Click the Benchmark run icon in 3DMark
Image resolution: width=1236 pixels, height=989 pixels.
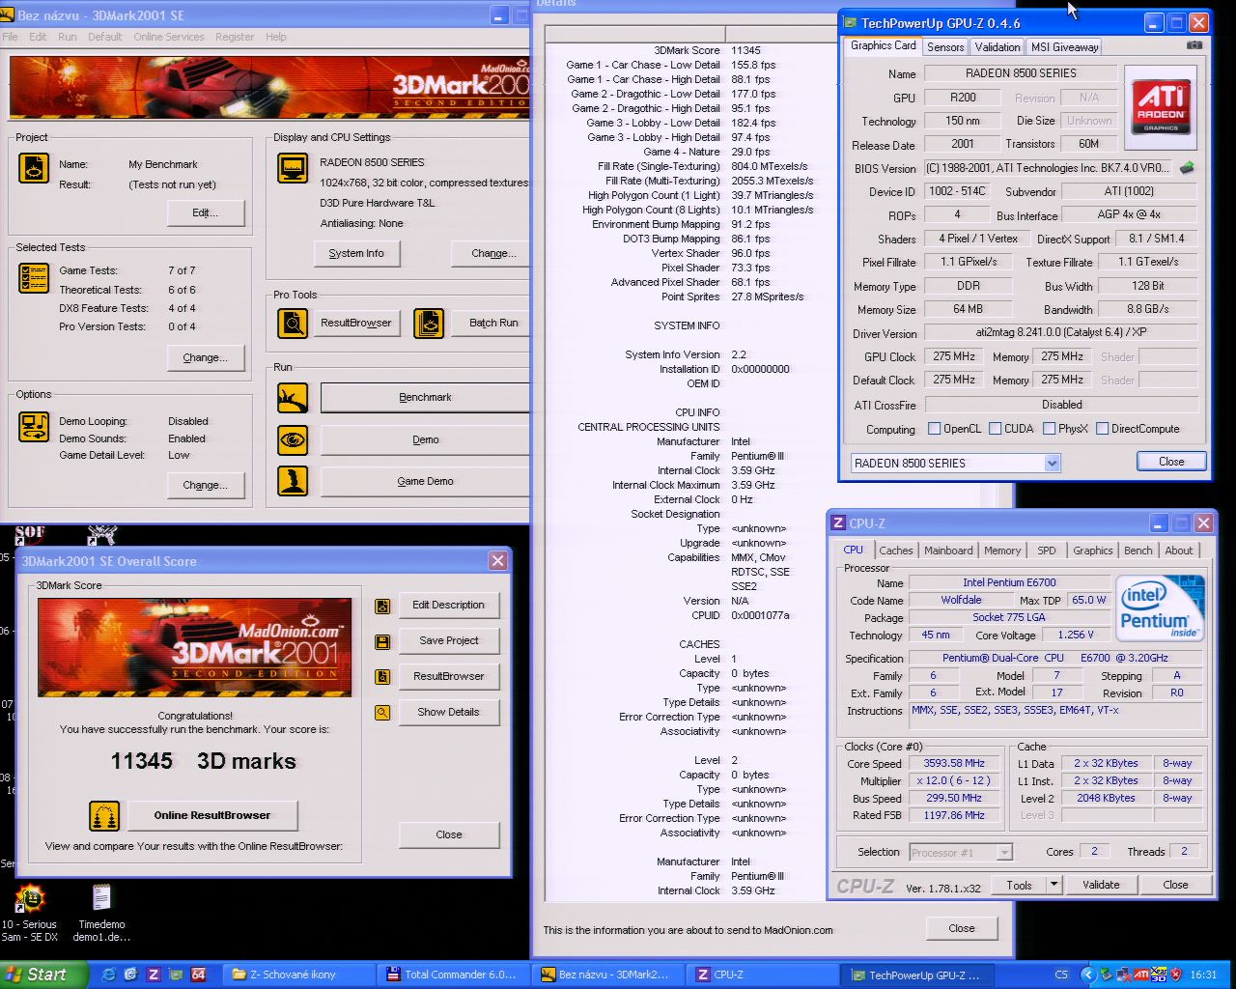(293, 398)
